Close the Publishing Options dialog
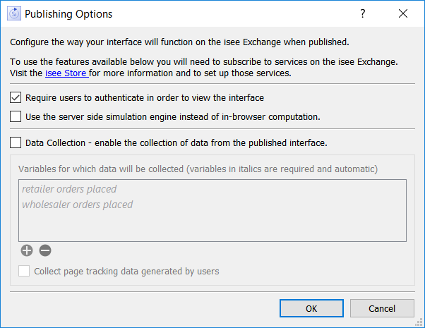Screen dimensions: 425x328 (x=403, y=13)
